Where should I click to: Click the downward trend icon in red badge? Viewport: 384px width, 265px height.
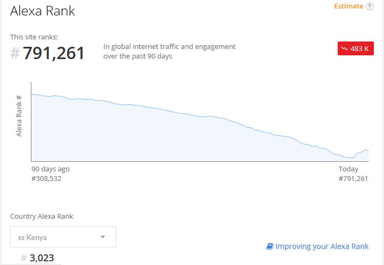(345, 49)
